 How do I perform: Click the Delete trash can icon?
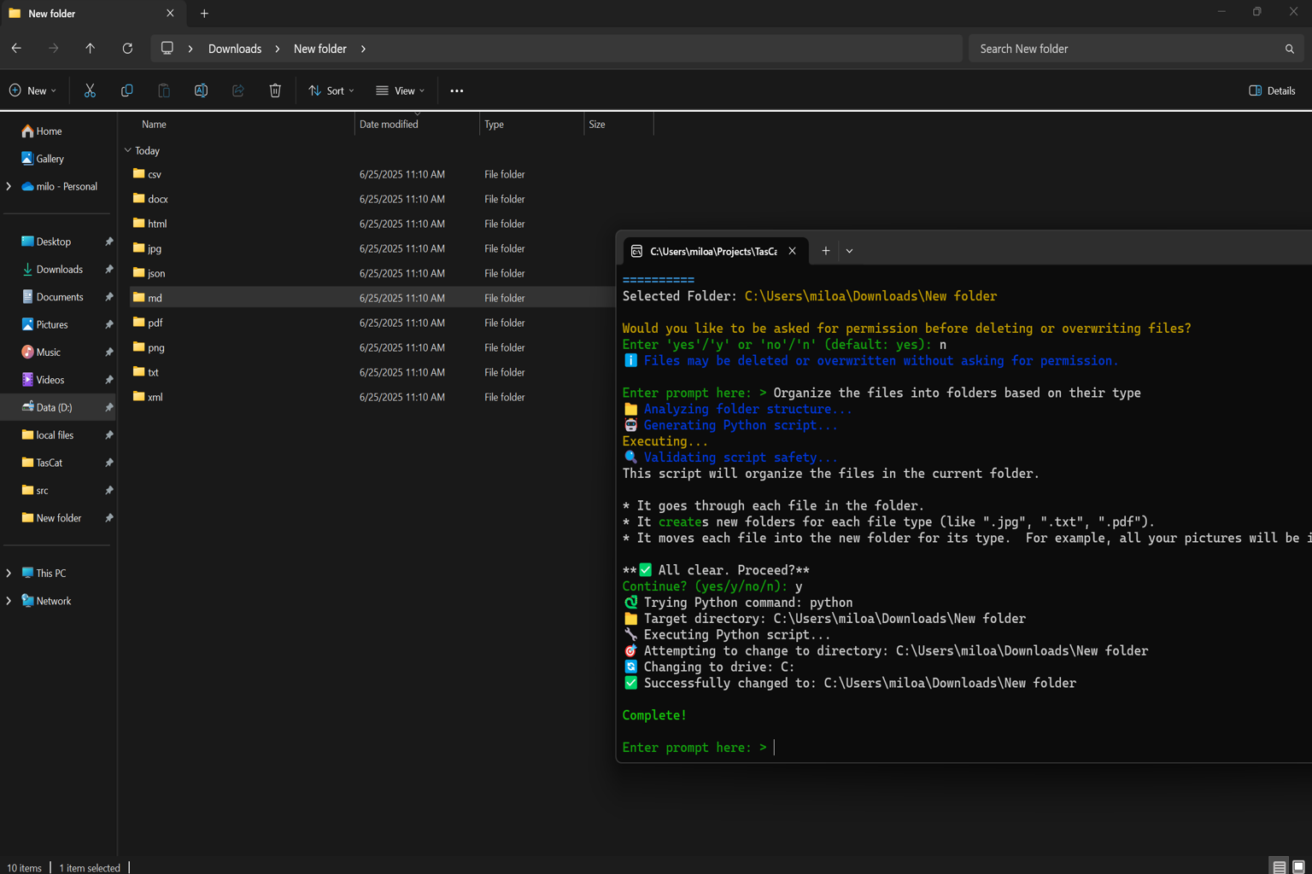point(275,90)
